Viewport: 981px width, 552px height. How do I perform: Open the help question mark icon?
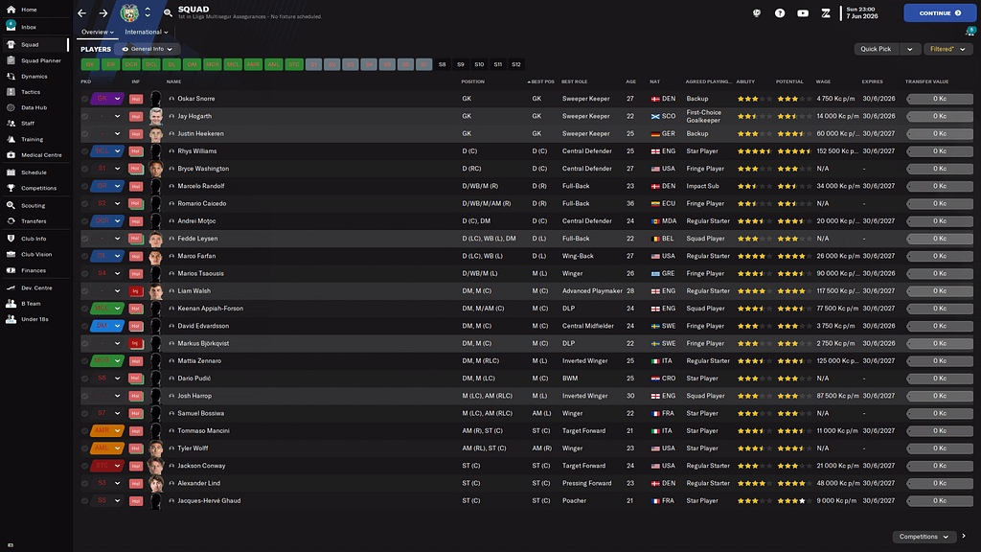[x=780, y=13]
